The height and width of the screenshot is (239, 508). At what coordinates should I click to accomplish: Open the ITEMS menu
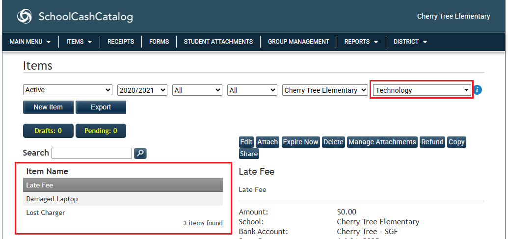point(79,41)
